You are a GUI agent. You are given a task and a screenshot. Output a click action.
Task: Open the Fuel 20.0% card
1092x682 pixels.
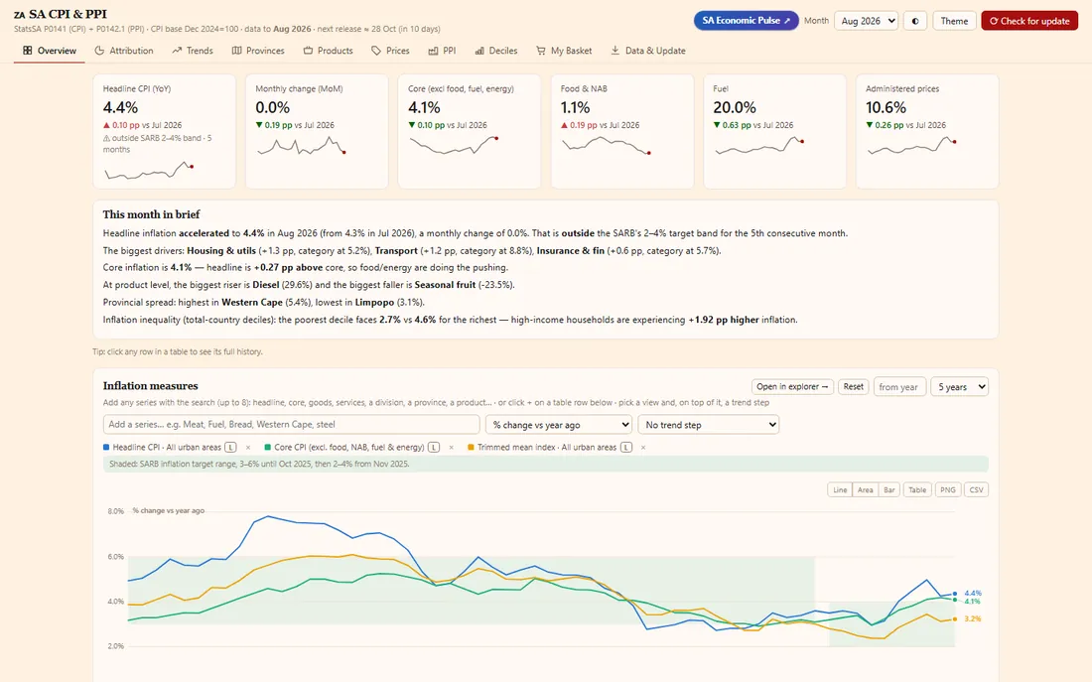pyautogui.click(x=775, y=132)
